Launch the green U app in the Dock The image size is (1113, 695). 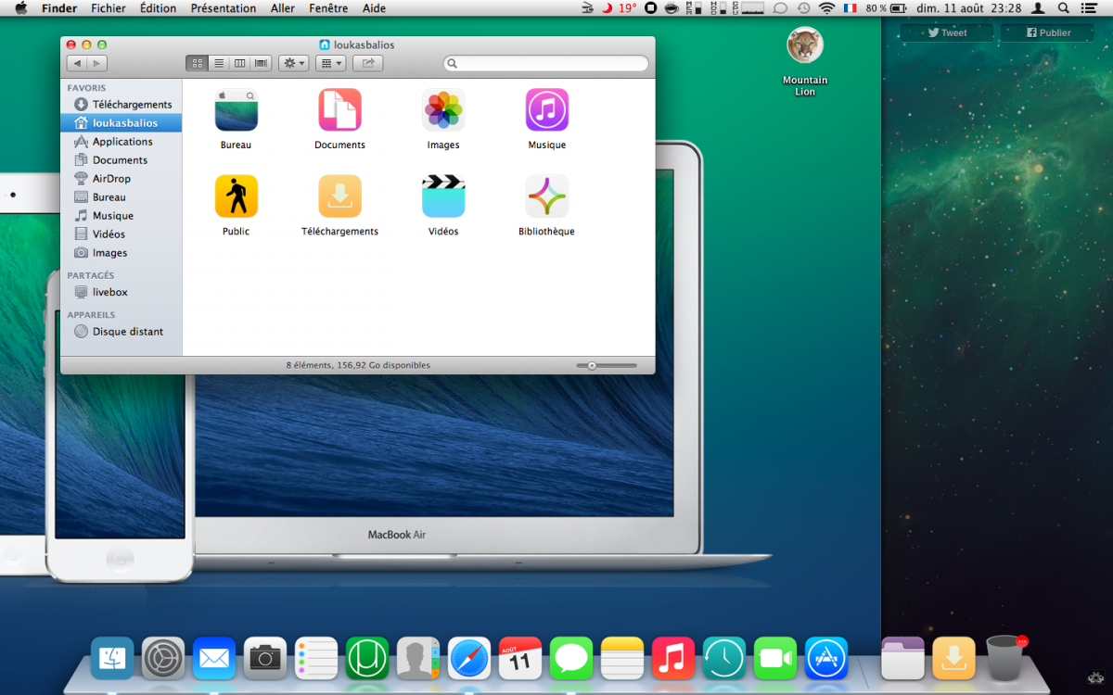point(367,659)
